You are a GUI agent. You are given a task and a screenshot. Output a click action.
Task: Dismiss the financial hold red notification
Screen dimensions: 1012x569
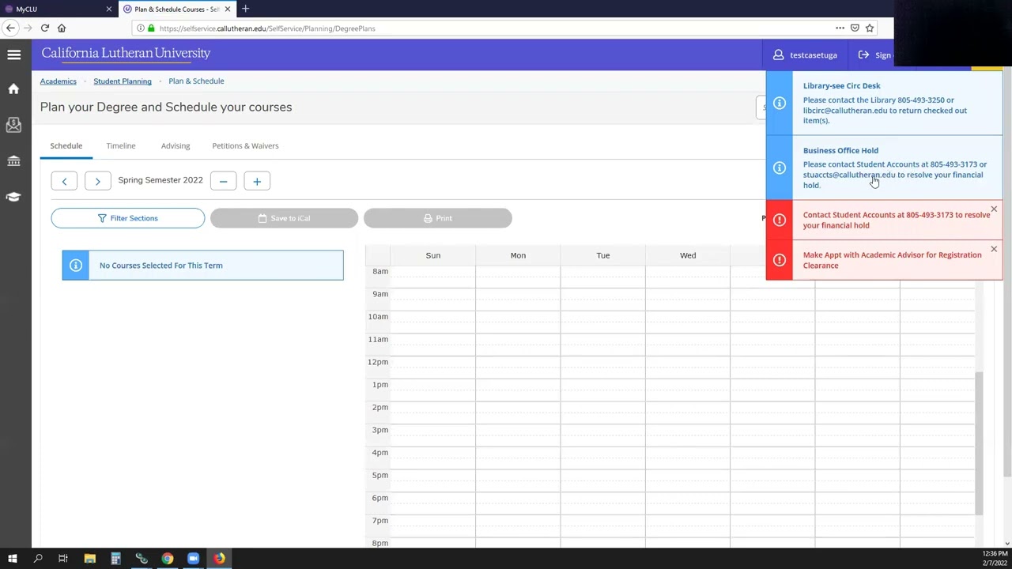(994, 209)
